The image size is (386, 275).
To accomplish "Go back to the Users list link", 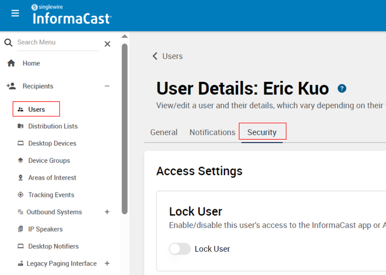I will (172, 56).
